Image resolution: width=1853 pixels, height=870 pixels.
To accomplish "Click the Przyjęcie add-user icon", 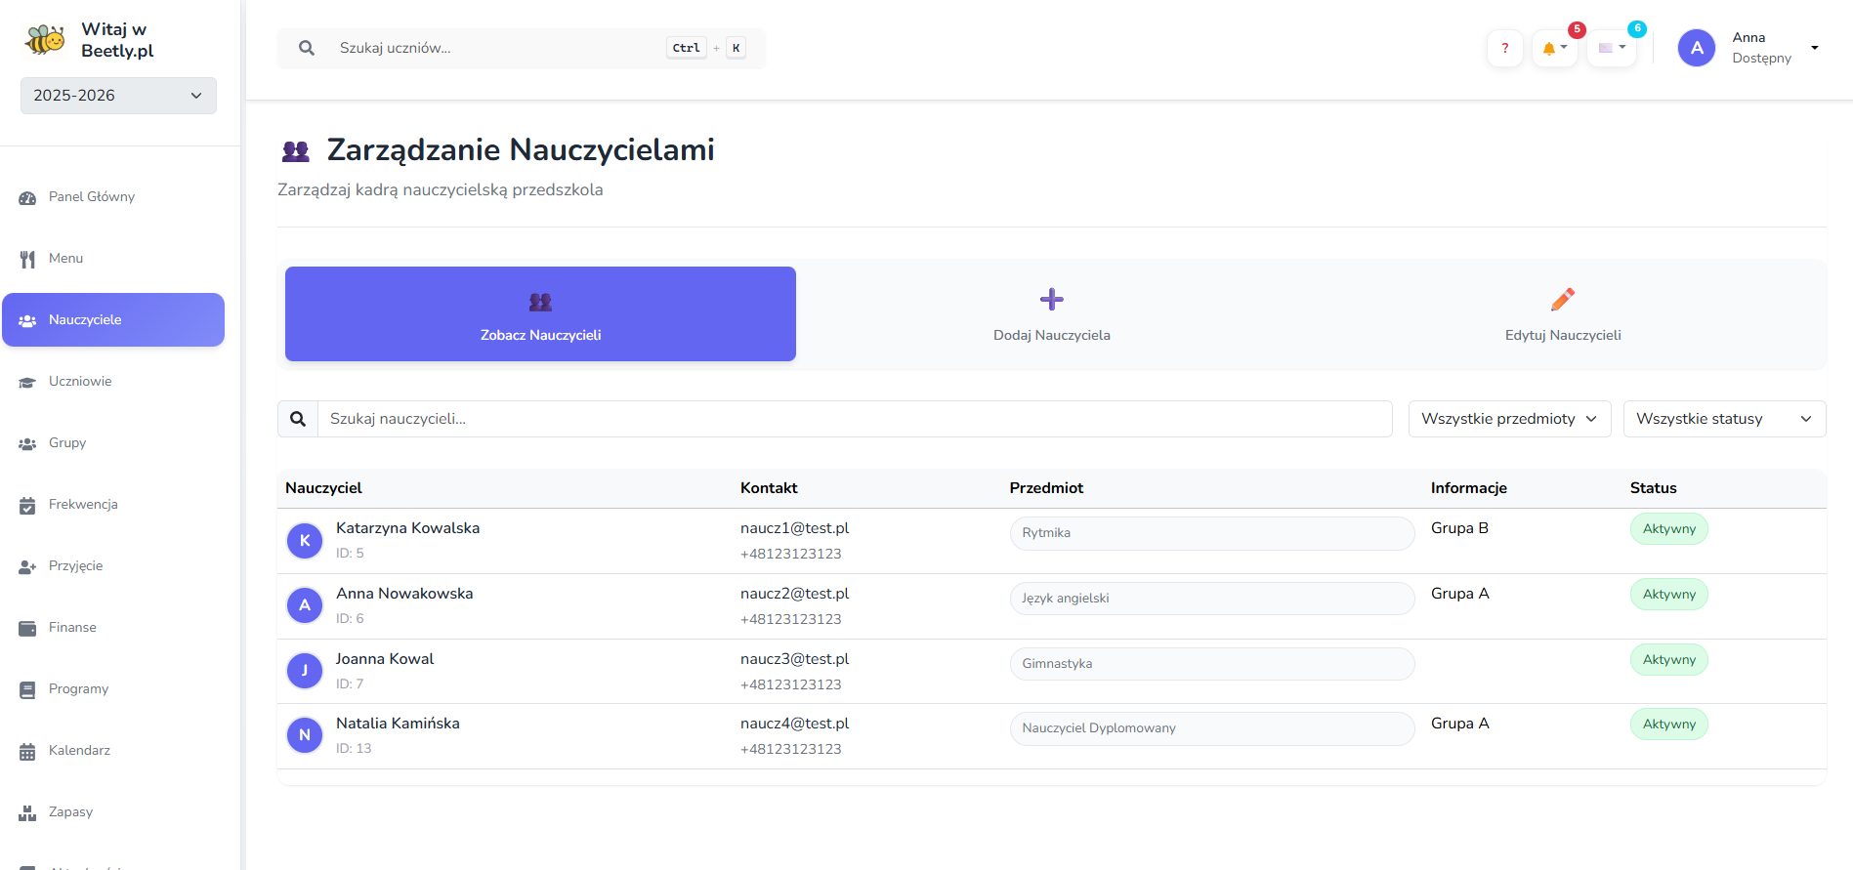I will [x=27, y=566].
